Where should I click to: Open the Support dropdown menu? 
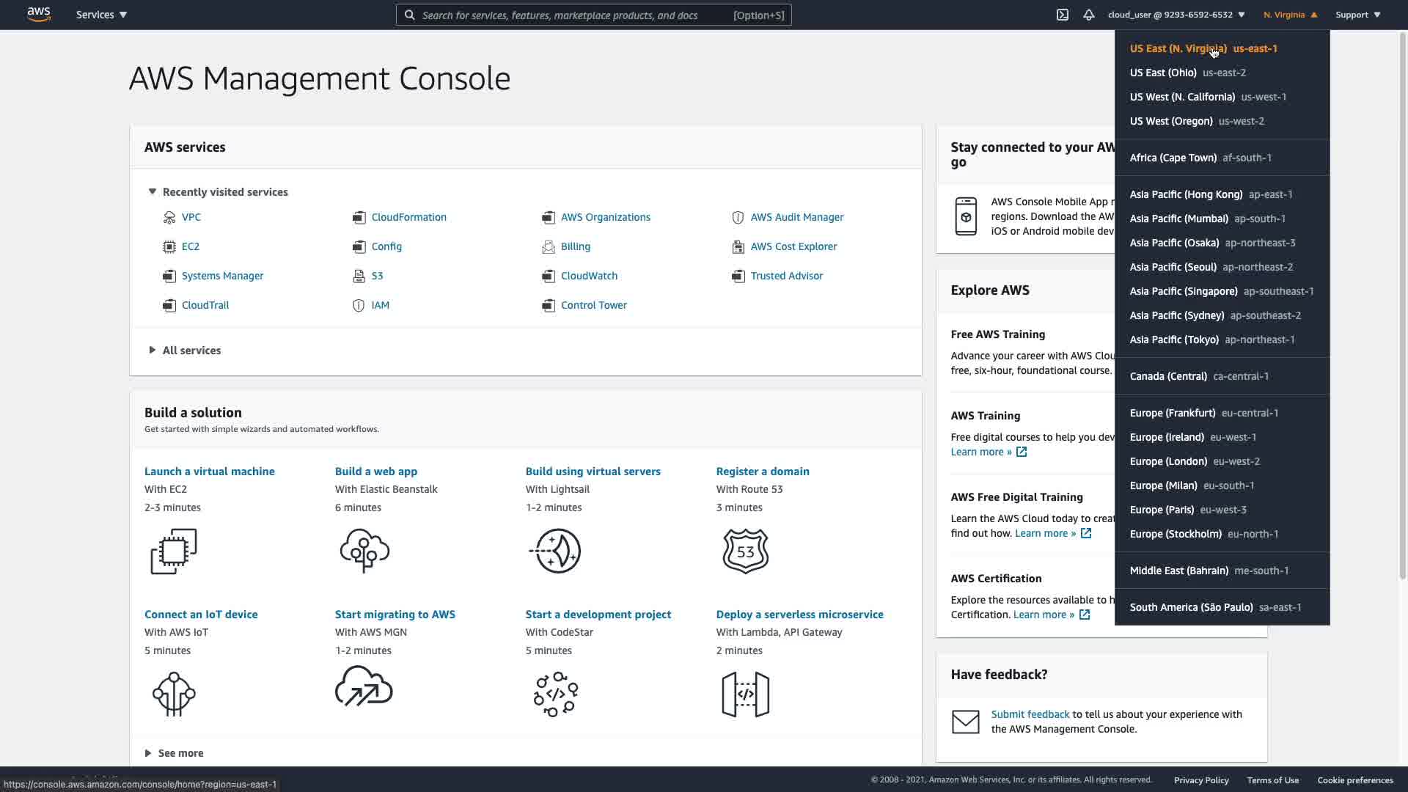[x=1357, y=15]
